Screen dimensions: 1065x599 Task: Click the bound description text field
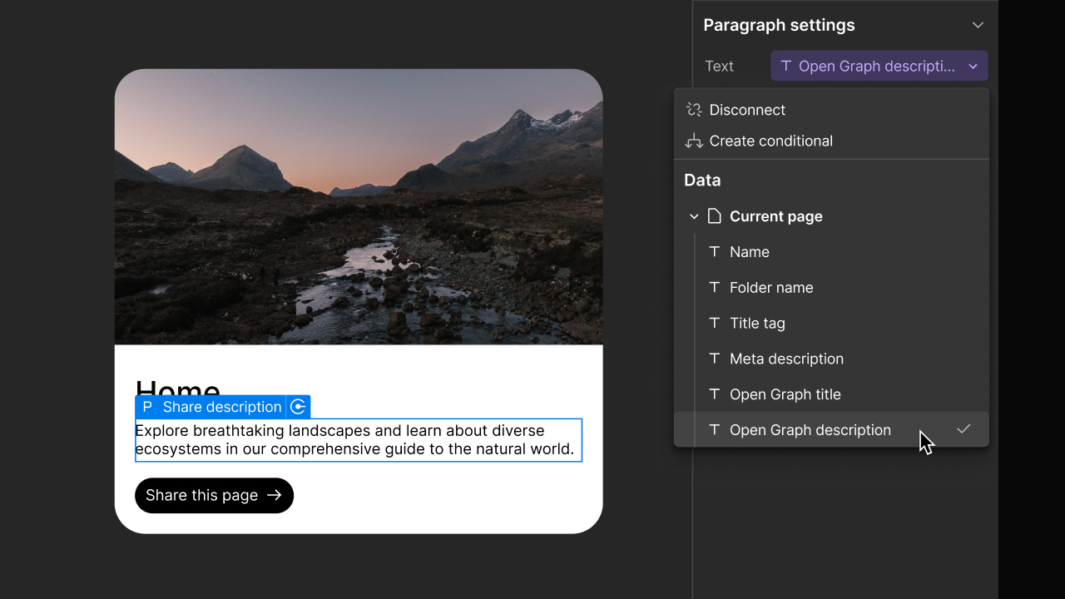[x=358, y=439]
